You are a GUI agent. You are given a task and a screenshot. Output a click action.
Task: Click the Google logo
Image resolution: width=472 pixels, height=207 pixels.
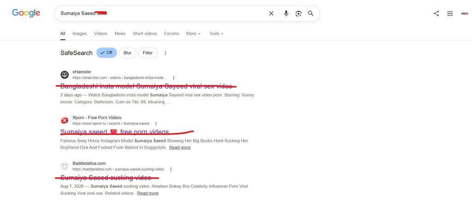26,13
